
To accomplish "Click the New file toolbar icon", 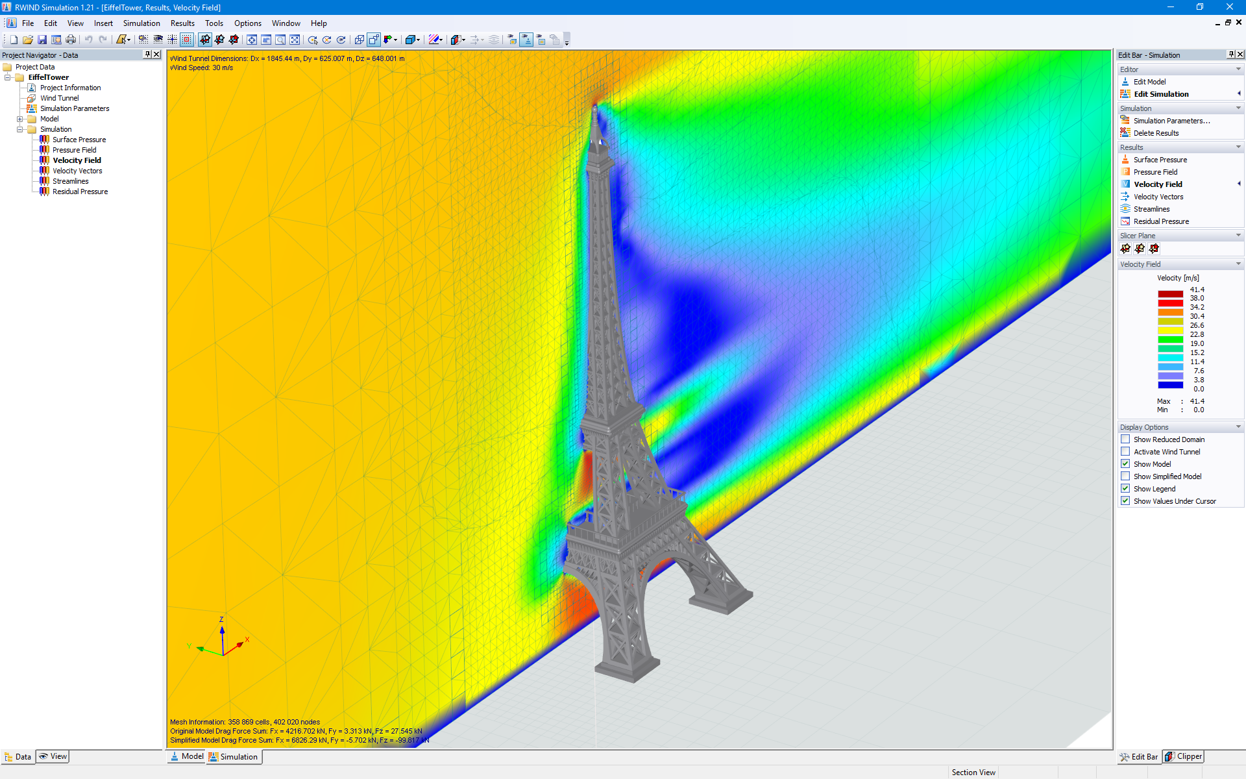I will [14, 40].
